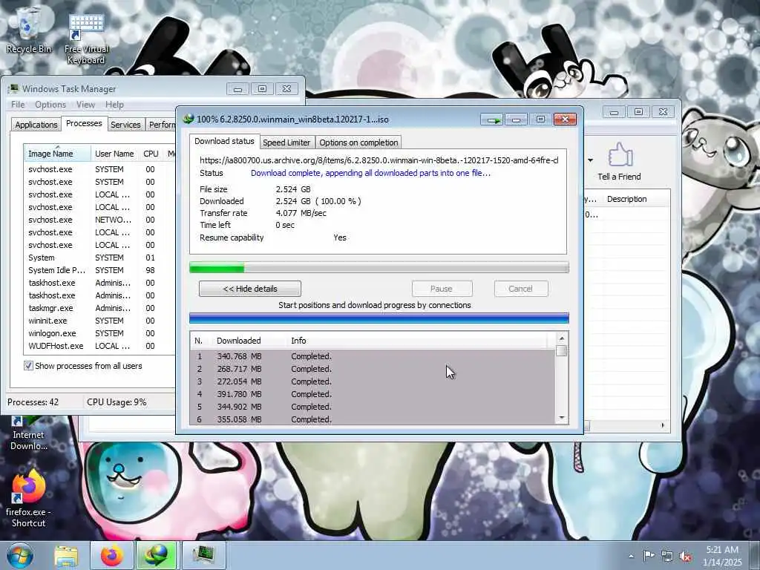Image resolution: width=760 pixels, height=570 pixels.
Task: Select Task Manager taskbar button
Action: (203, 555)
